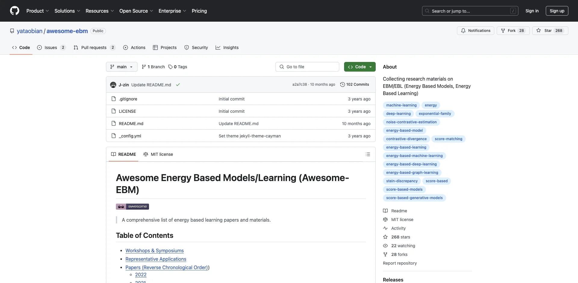Click the awesome badge image
Viewport: 578px width, 283px height.
point(132,207)
